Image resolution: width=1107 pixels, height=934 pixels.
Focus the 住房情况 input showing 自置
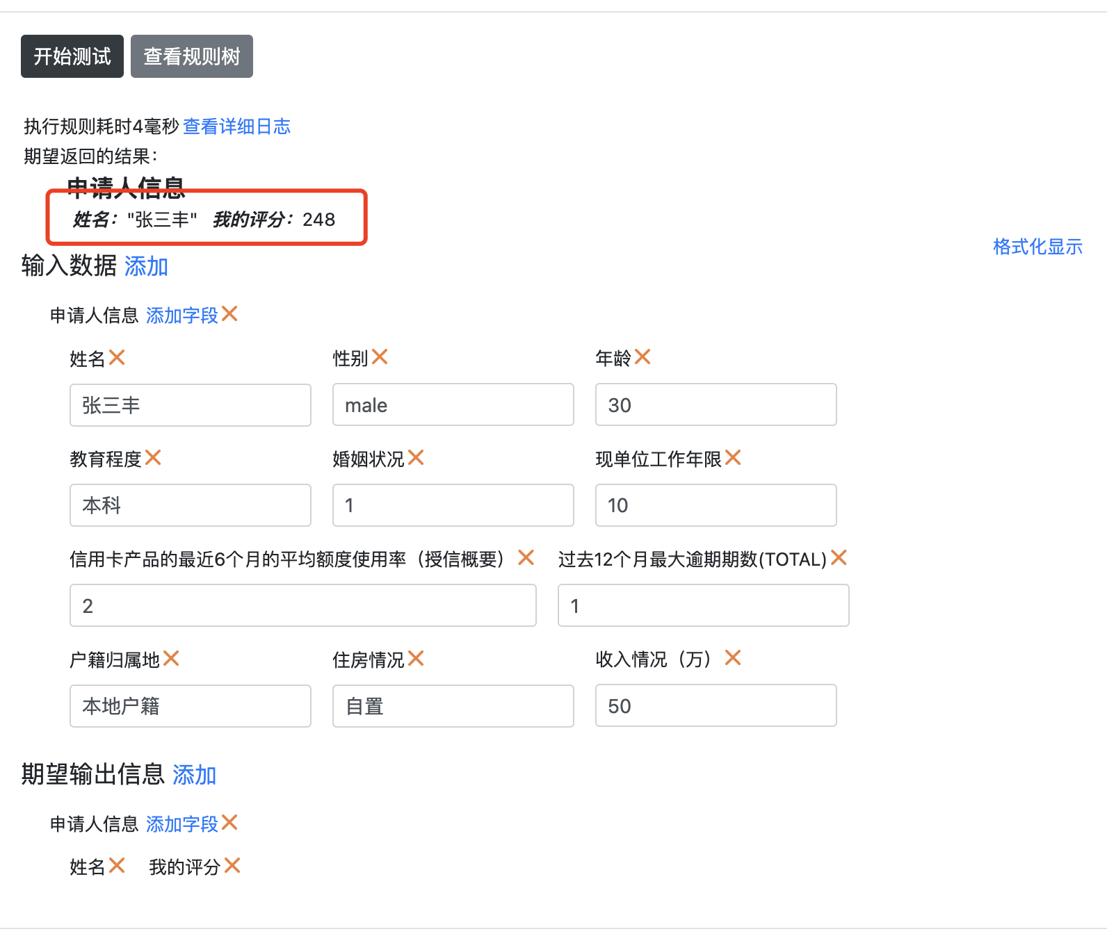pos(453,706)
